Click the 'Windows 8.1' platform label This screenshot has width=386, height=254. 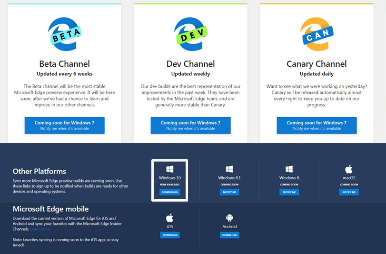coord(229,178)
